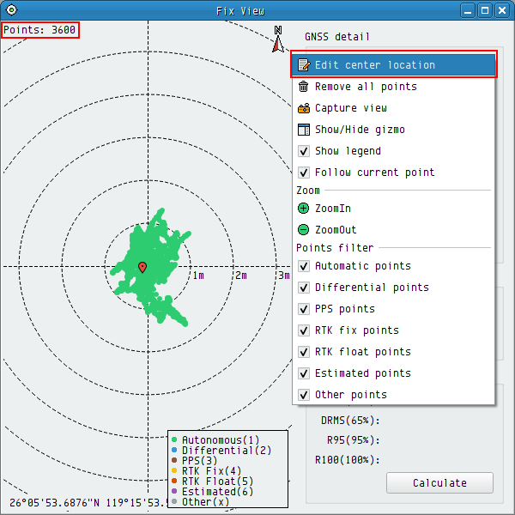Click the north compass arrow icon
Image resolution: width=515 pixels, height=515 pixels.
(x=278, y=39)
